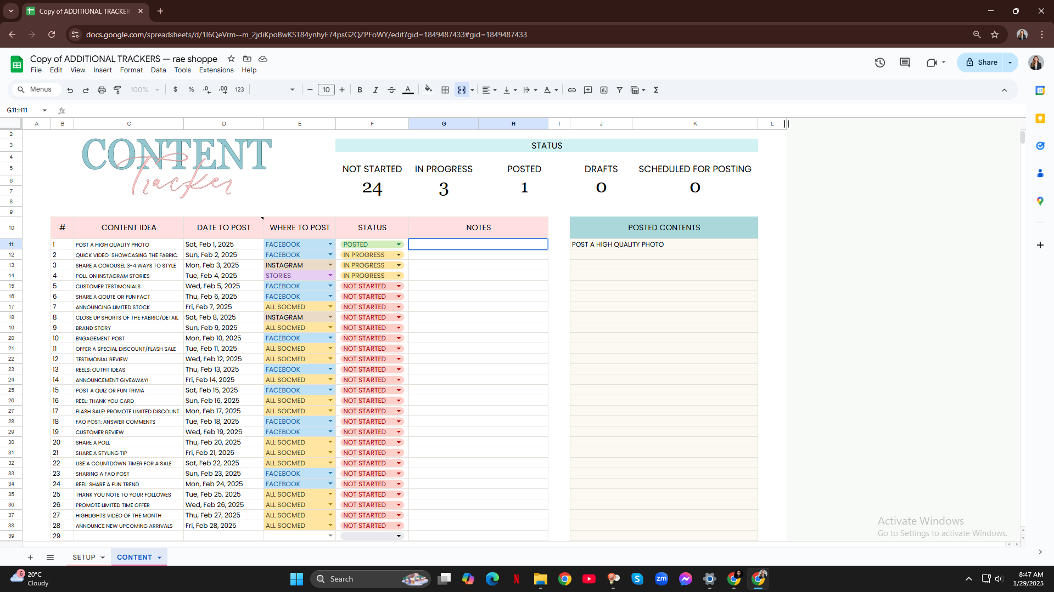Switch to the SETUP sheet tab

tap(84, 557)
